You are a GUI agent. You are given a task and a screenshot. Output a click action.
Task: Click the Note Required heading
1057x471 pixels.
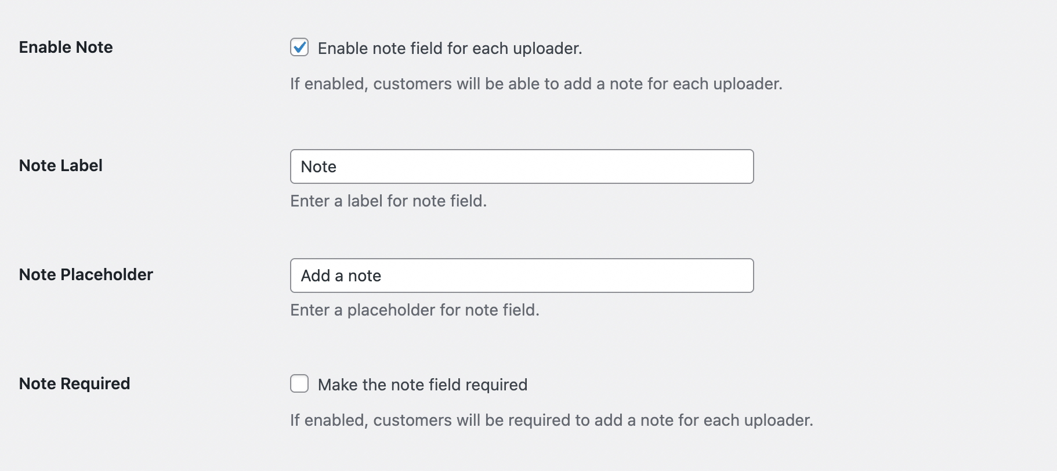tap(75, 383)
